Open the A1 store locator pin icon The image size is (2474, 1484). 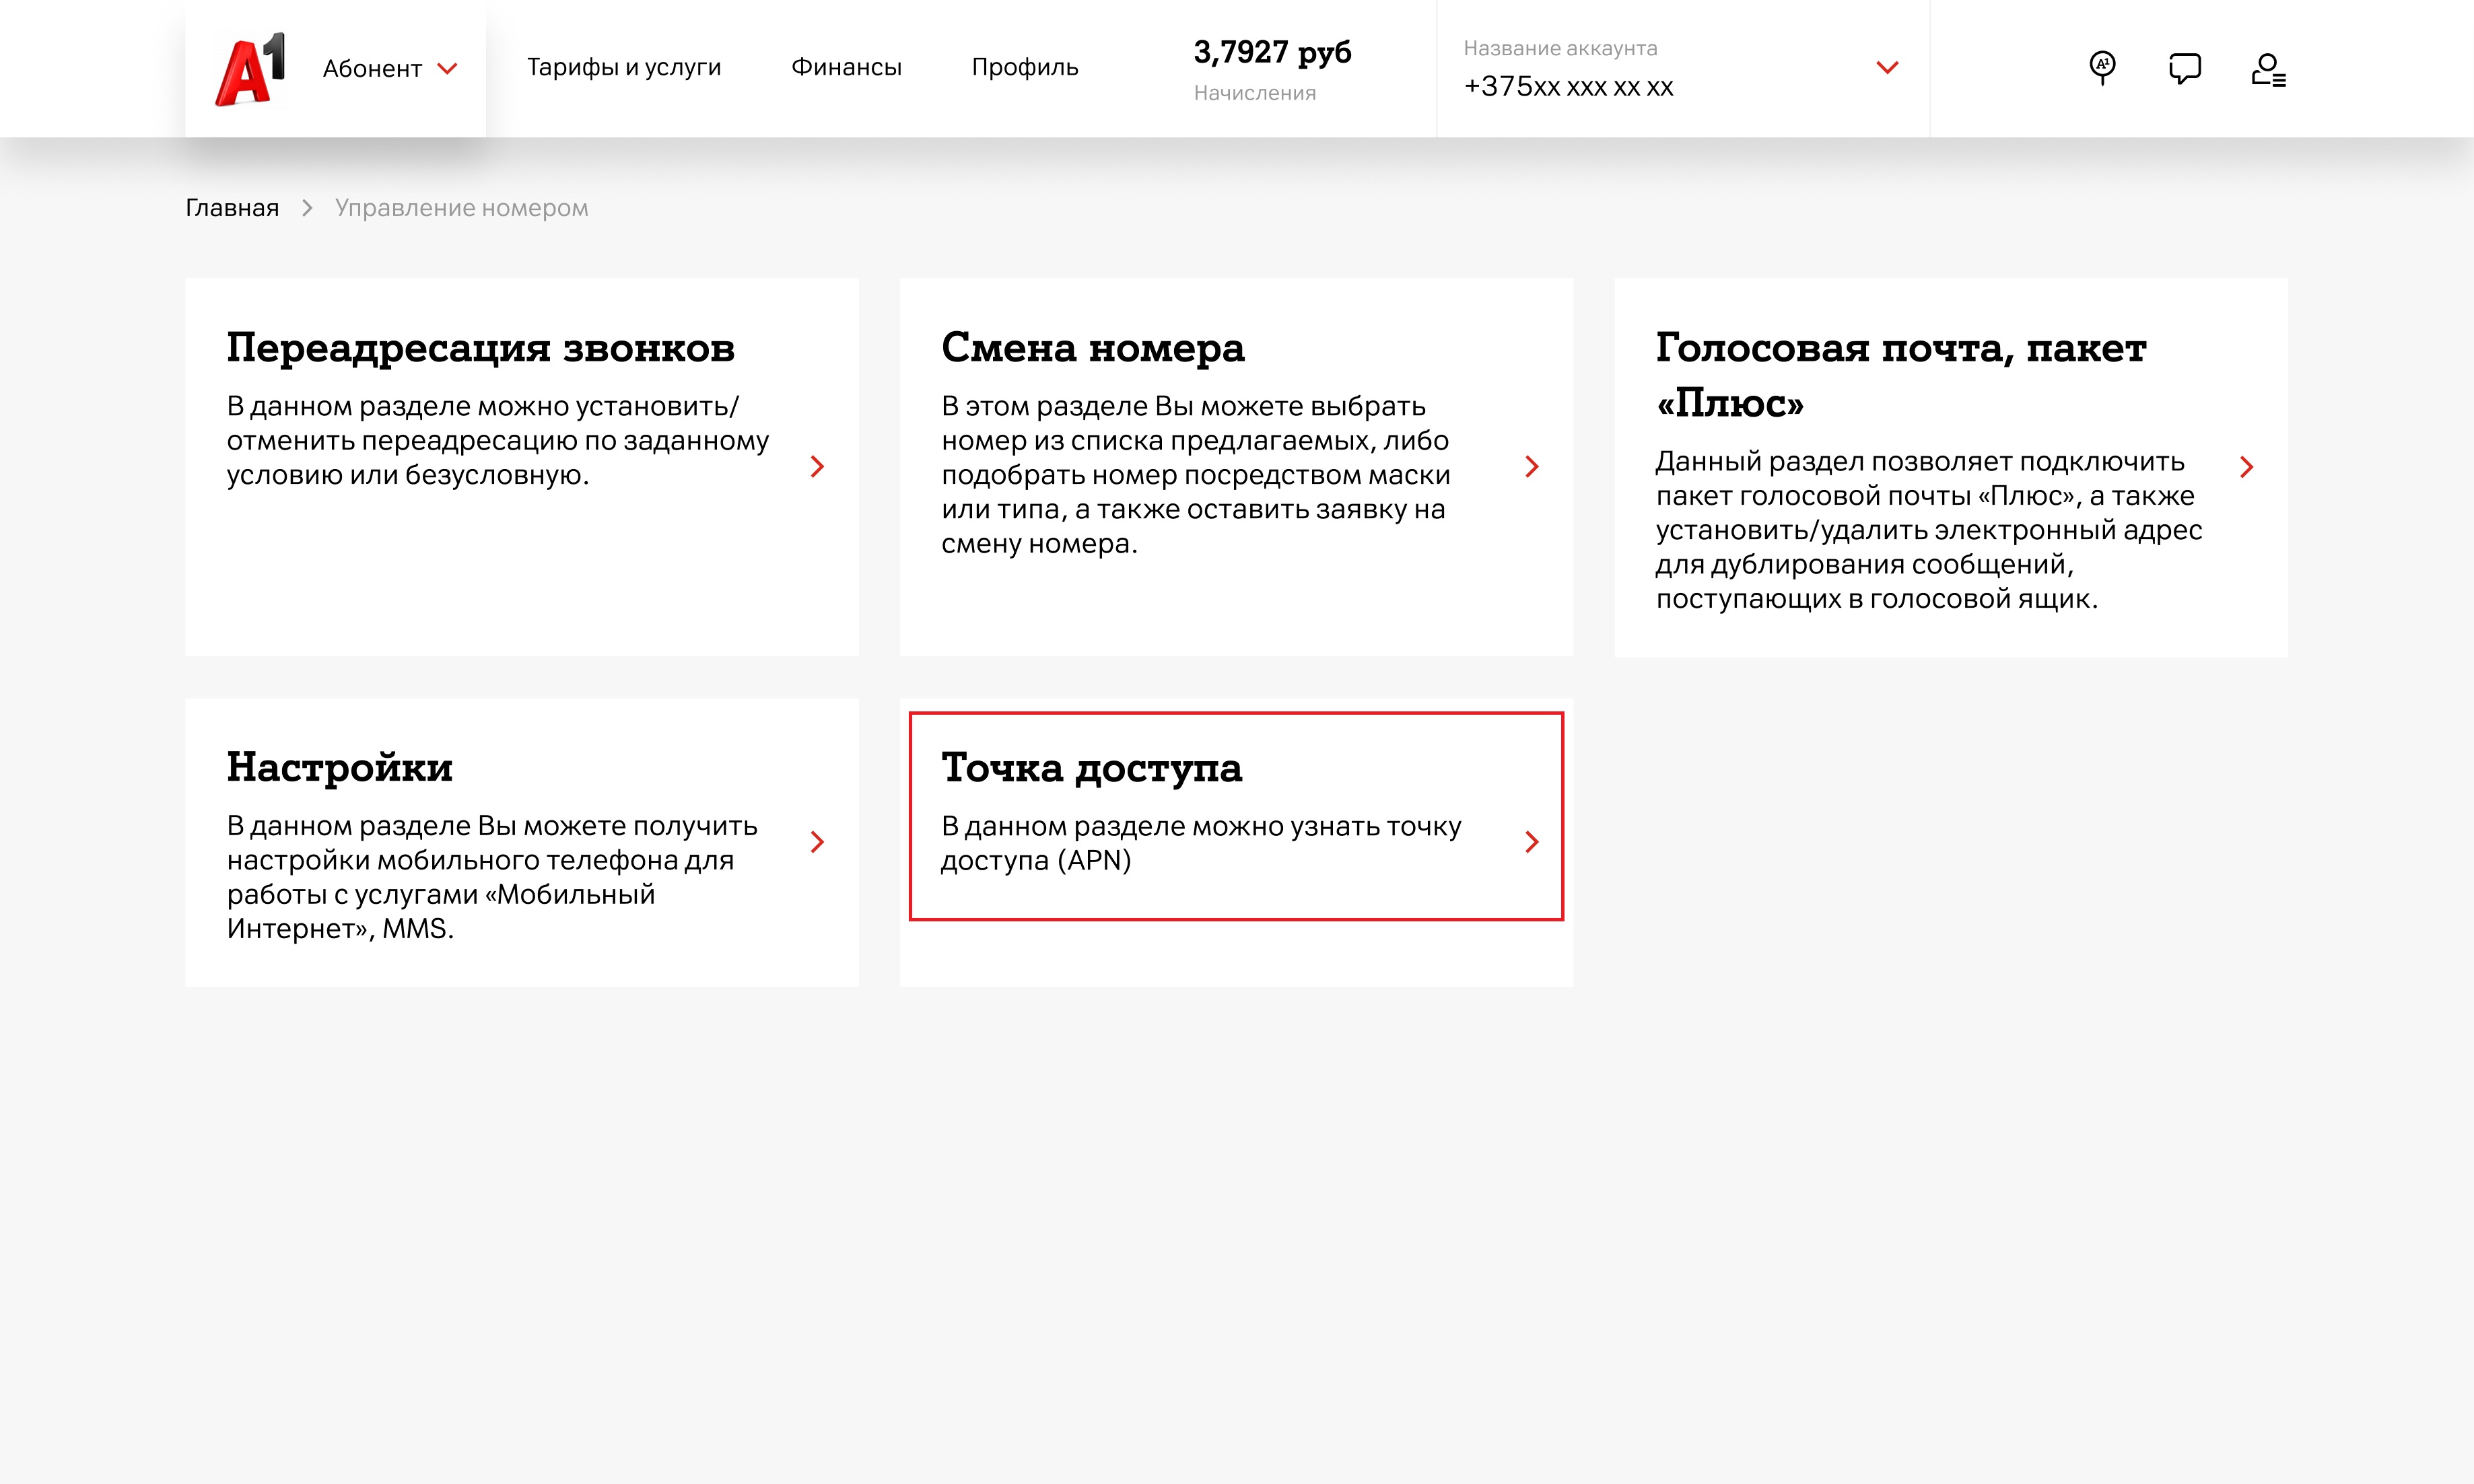[x=2102, y=68]
